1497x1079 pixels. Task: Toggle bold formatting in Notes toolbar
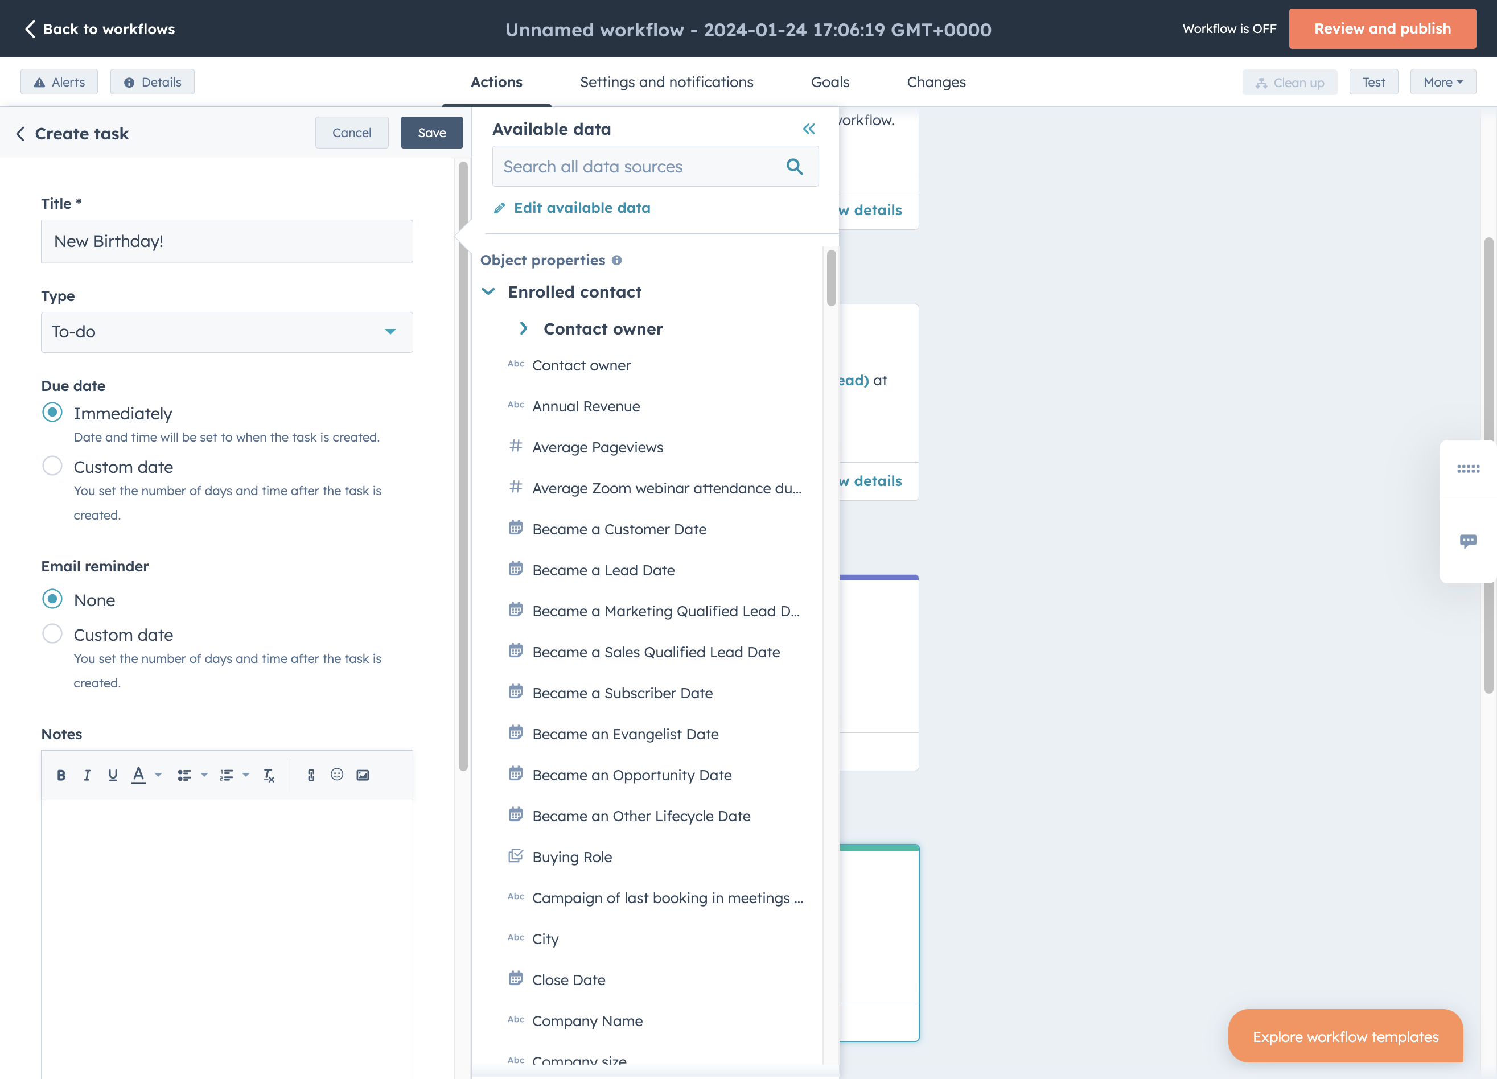pyautogui.click(x=61, y=776)
